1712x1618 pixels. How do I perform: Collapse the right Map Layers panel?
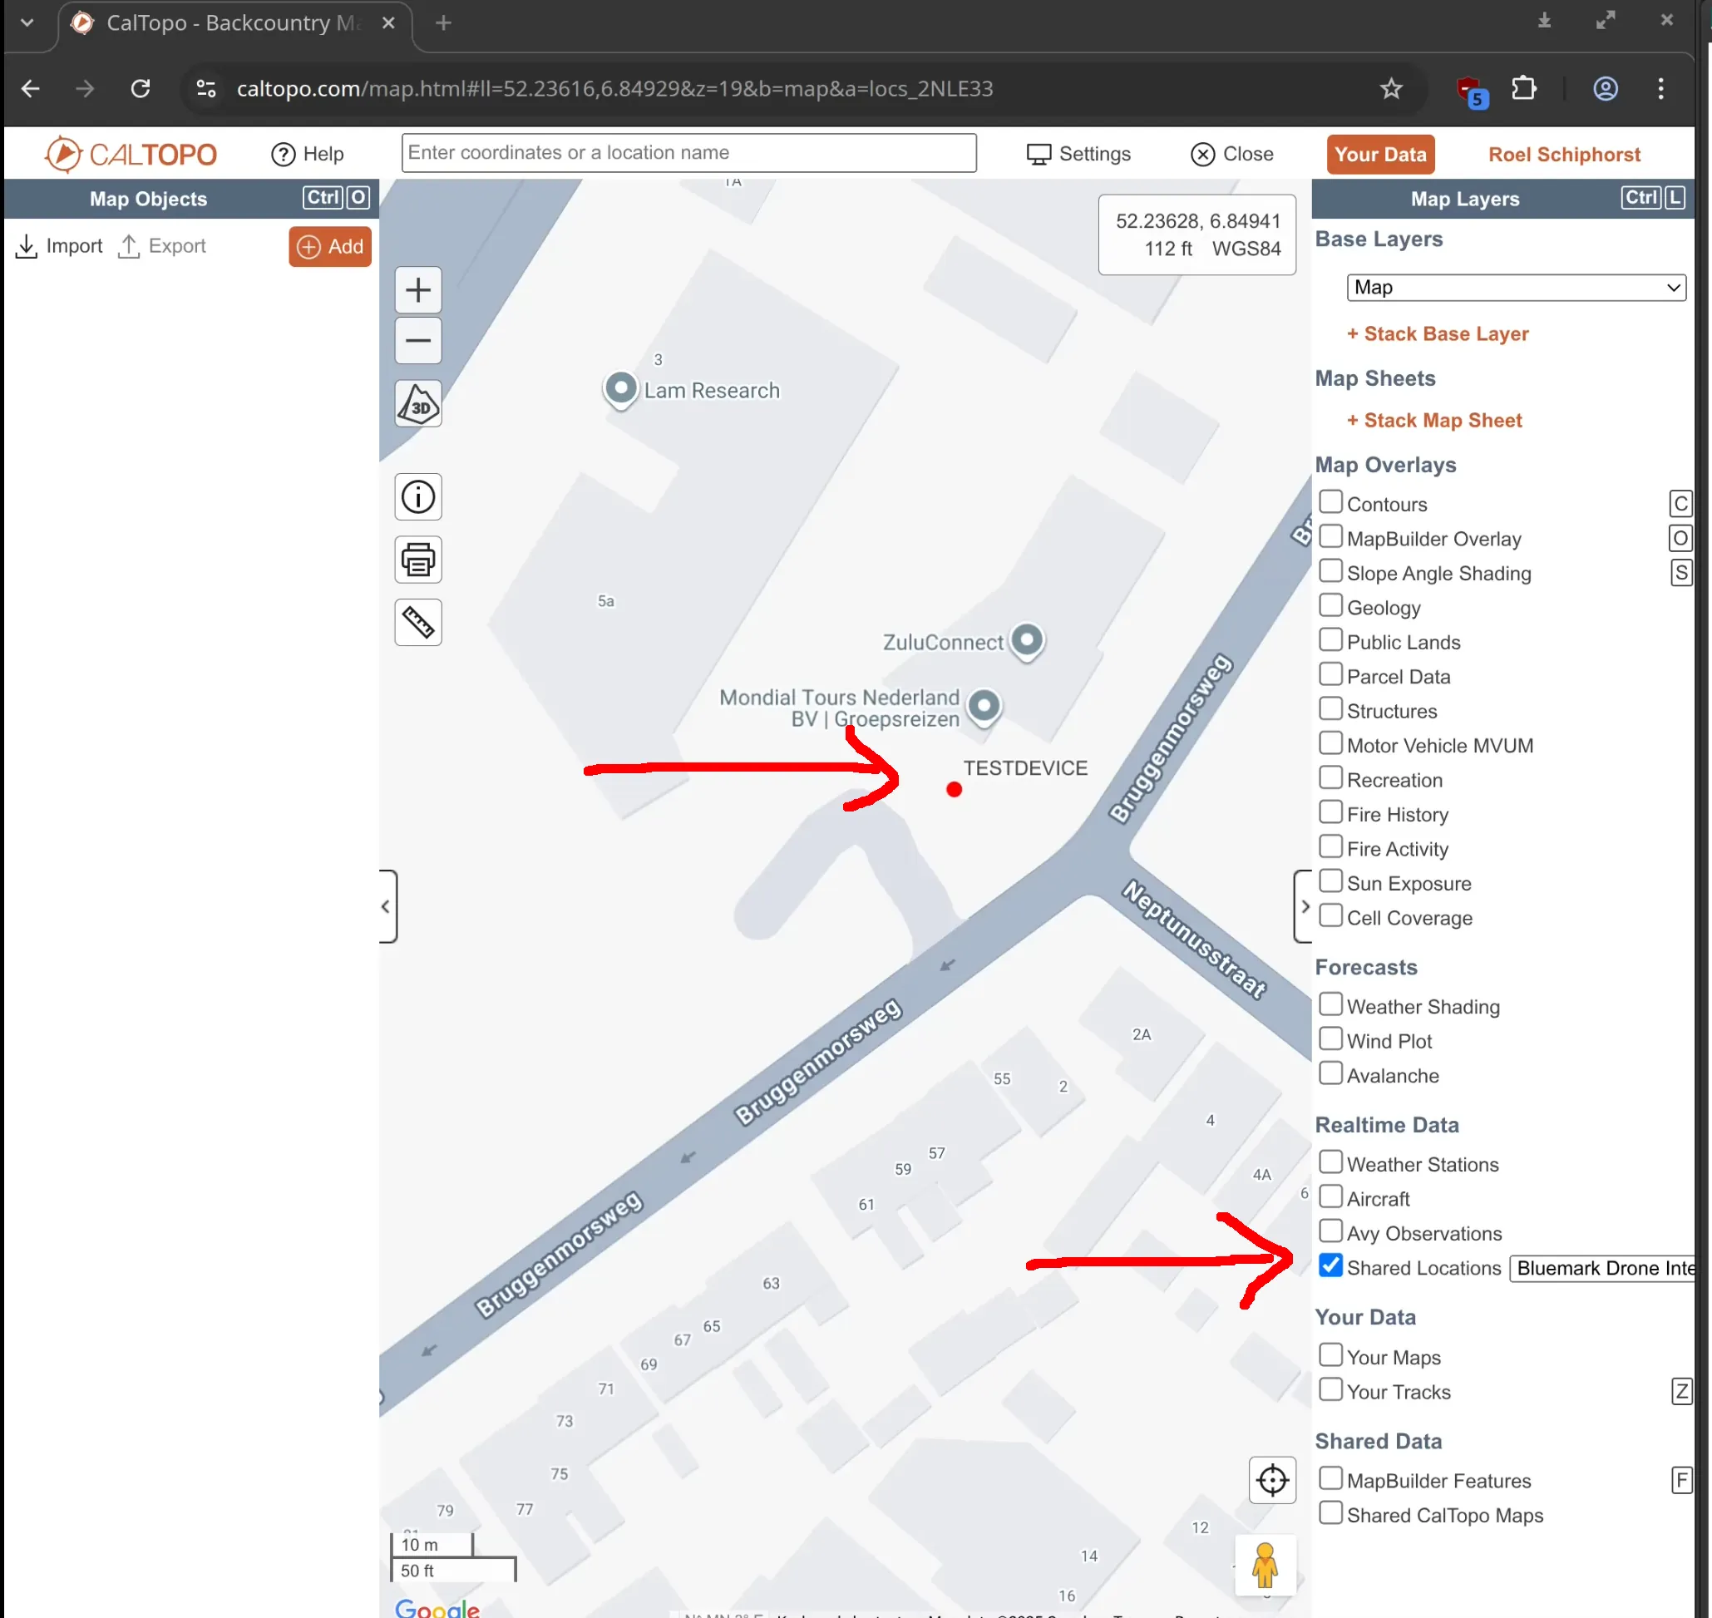(1304, 906)
